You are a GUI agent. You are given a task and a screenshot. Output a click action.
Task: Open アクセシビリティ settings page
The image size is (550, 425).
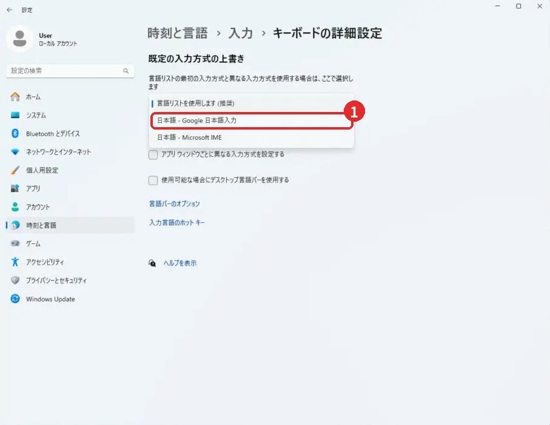[x=70, y=262]
